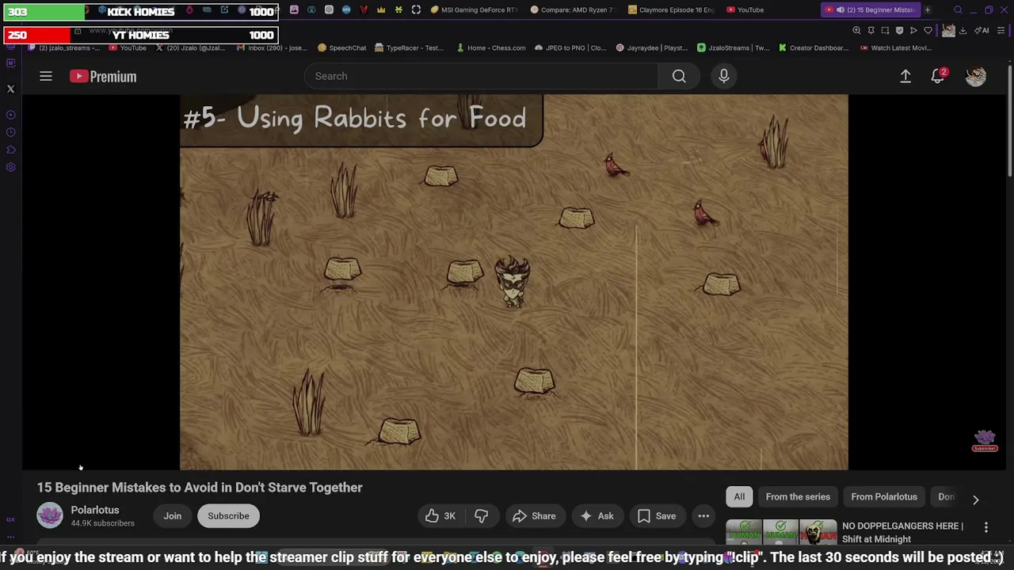Open the Home - Chess.com bookmark
The image size is (1014, 570).
click(x=490, y=47)
